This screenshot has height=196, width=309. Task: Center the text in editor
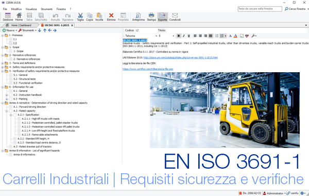click(x=200, y=36)
